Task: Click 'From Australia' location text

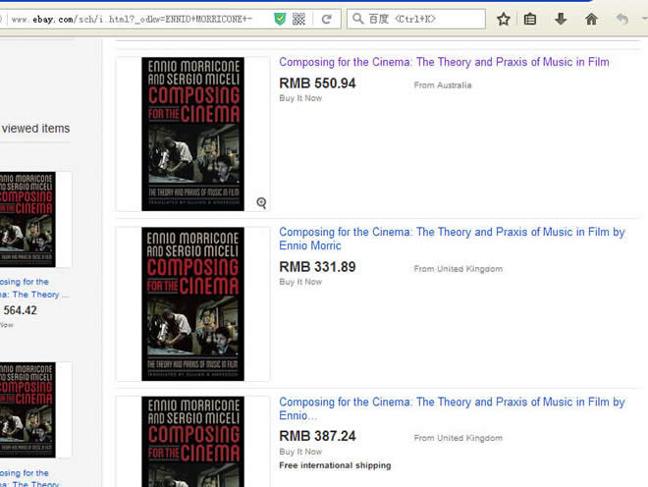Action: point(443,85)
